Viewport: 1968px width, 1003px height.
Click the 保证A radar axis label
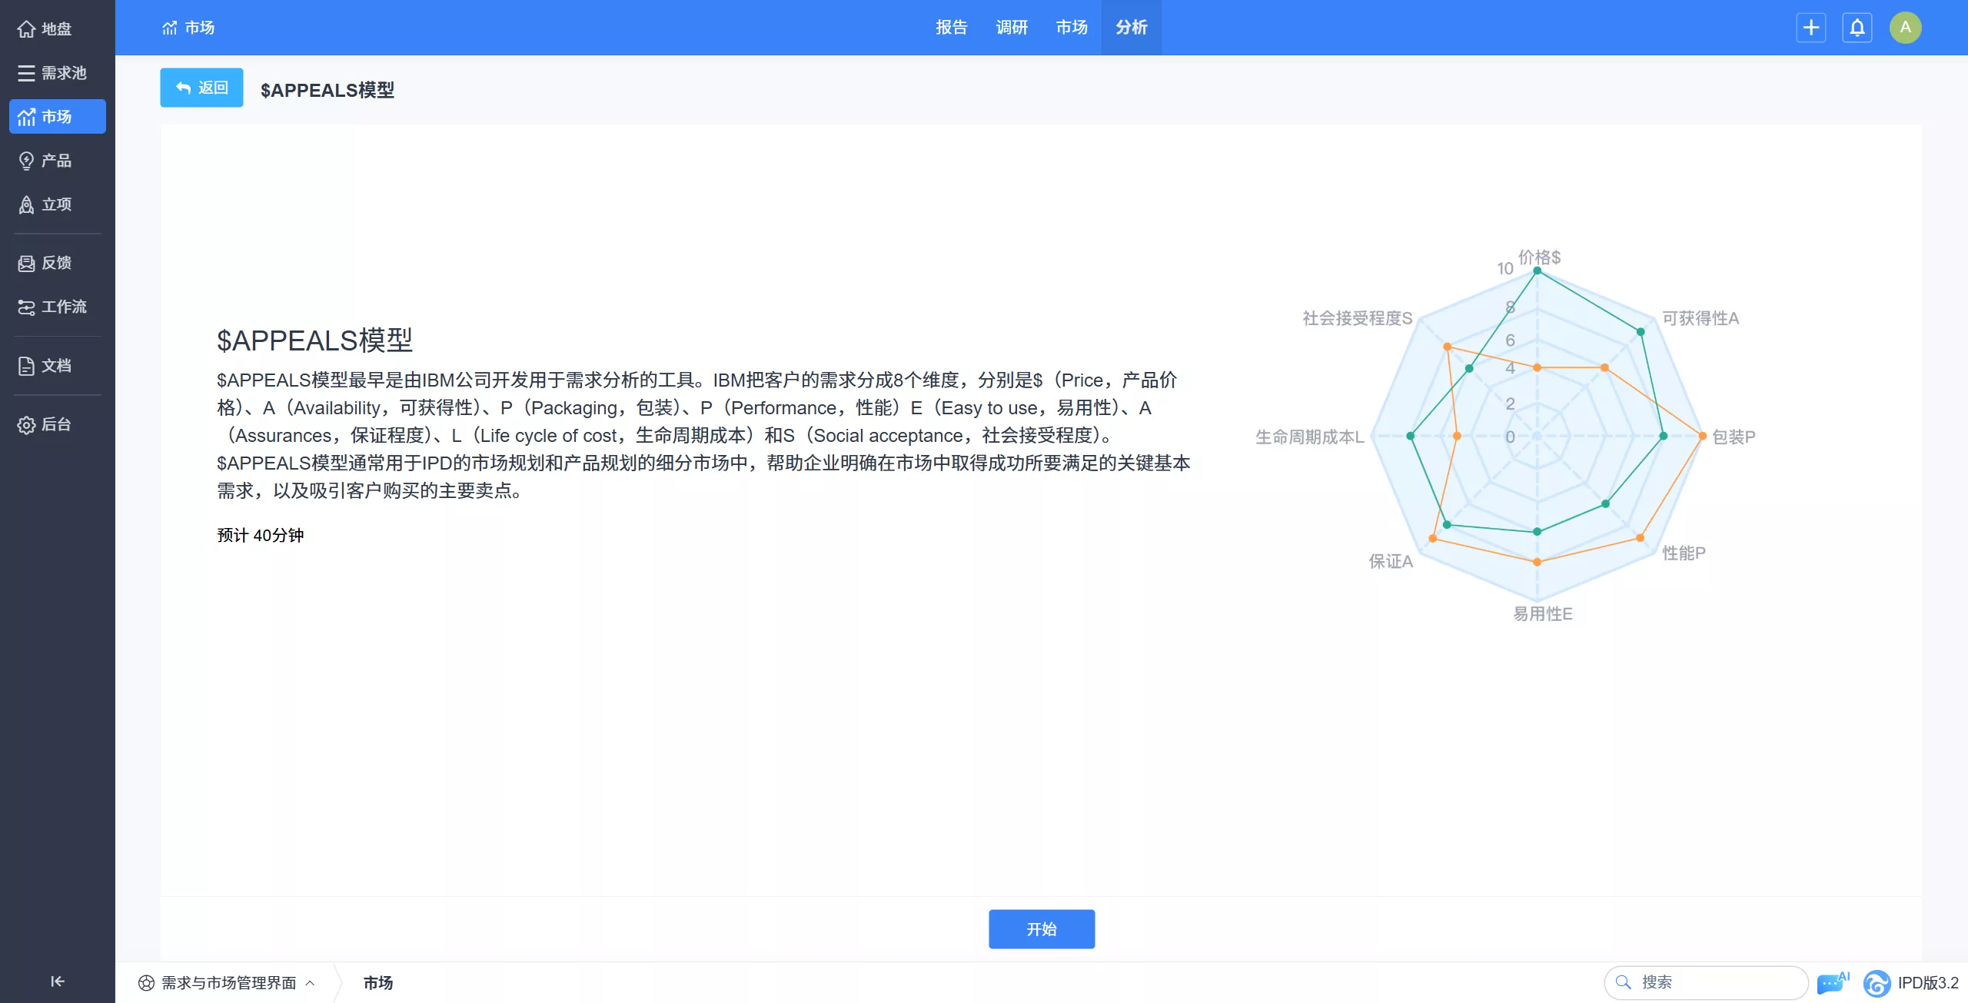tap(1391, 562)
